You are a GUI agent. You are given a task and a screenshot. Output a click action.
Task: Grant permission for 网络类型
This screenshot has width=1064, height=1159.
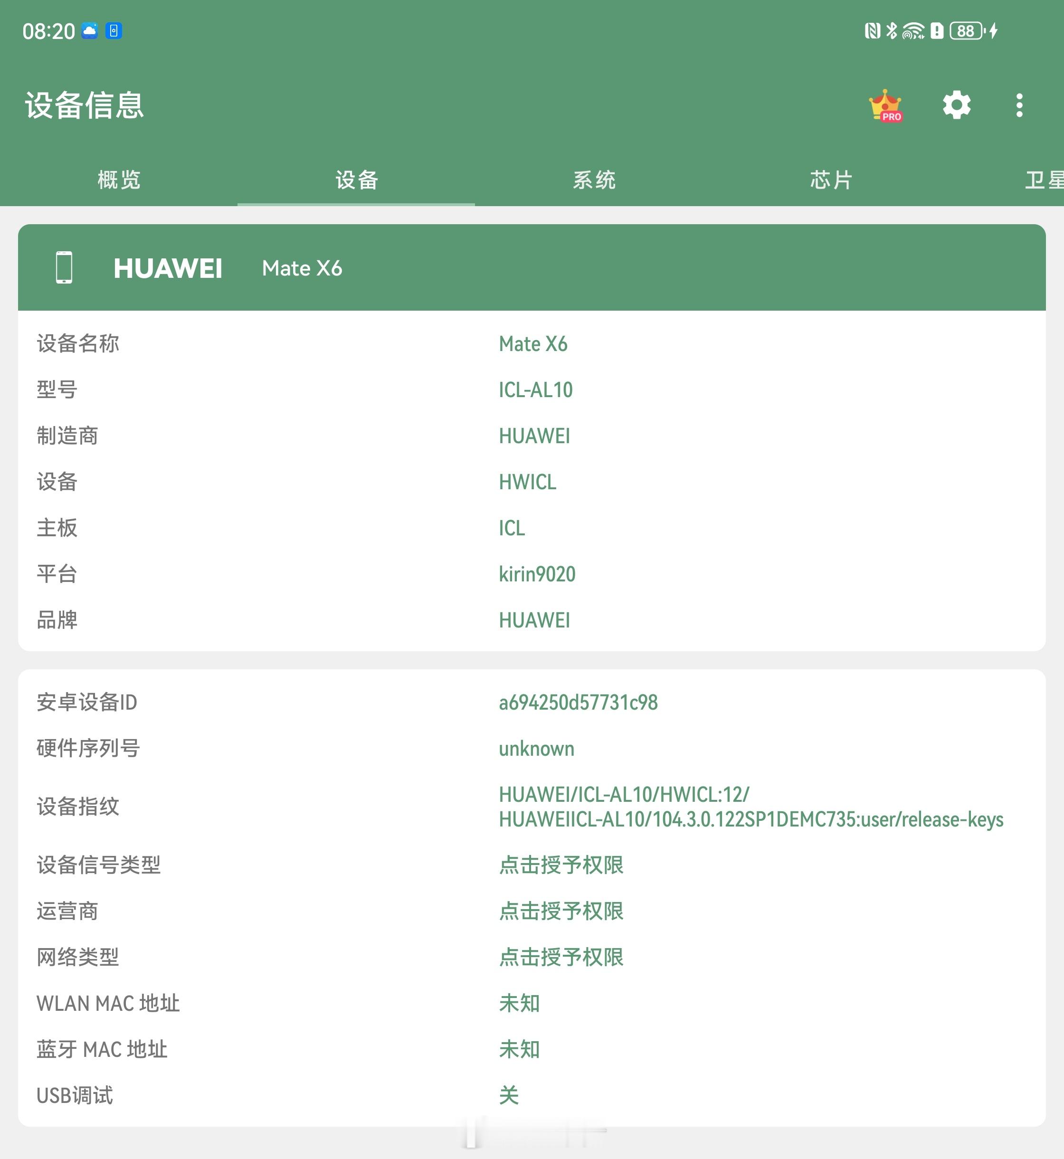click(561, 957)
